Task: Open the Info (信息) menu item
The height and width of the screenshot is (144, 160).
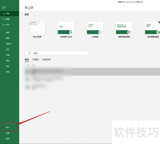Action: 8,33
